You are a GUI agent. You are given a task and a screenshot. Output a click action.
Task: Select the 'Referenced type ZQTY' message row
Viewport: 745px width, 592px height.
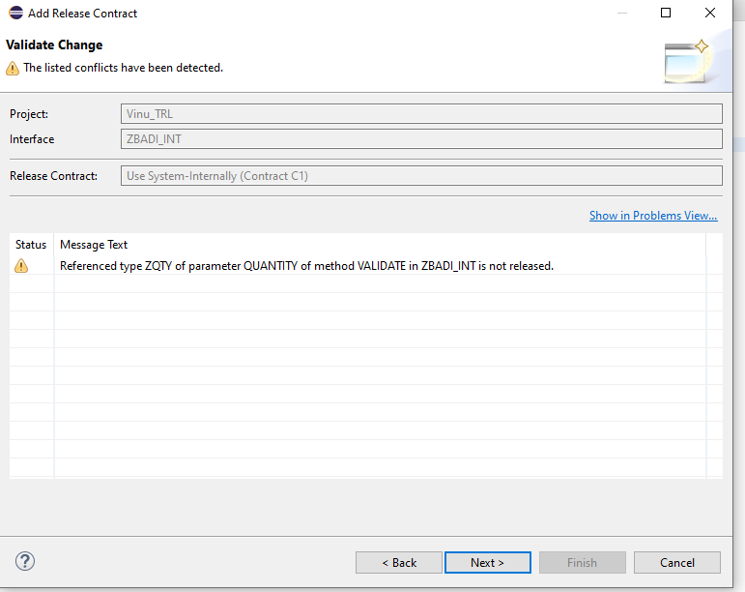tap(366, 265)
